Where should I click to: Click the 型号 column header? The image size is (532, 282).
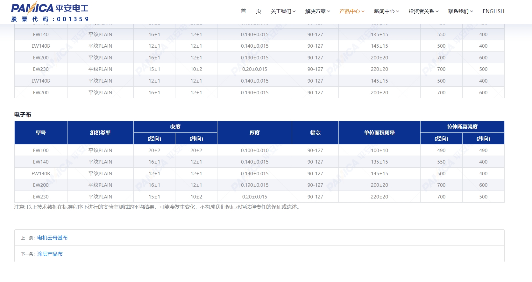pos(41,133)
